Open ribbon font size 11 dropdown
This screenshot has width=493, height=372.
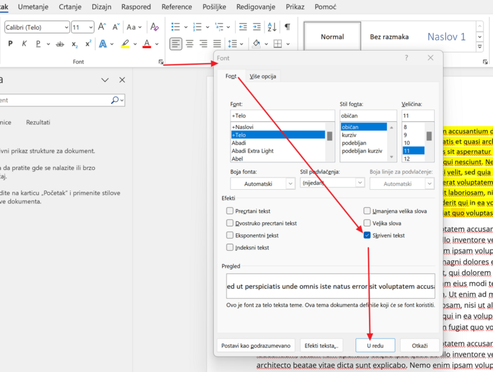91,28
